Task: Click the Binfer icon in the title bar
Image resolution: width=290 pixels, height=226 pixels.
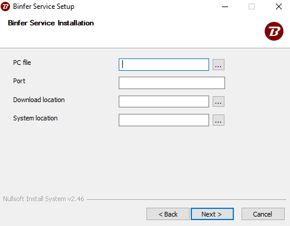Action: tap(5, 6)
